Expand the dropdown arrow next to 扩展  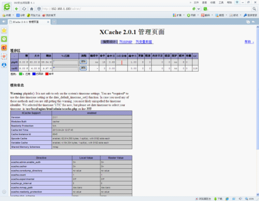[184, 15]
